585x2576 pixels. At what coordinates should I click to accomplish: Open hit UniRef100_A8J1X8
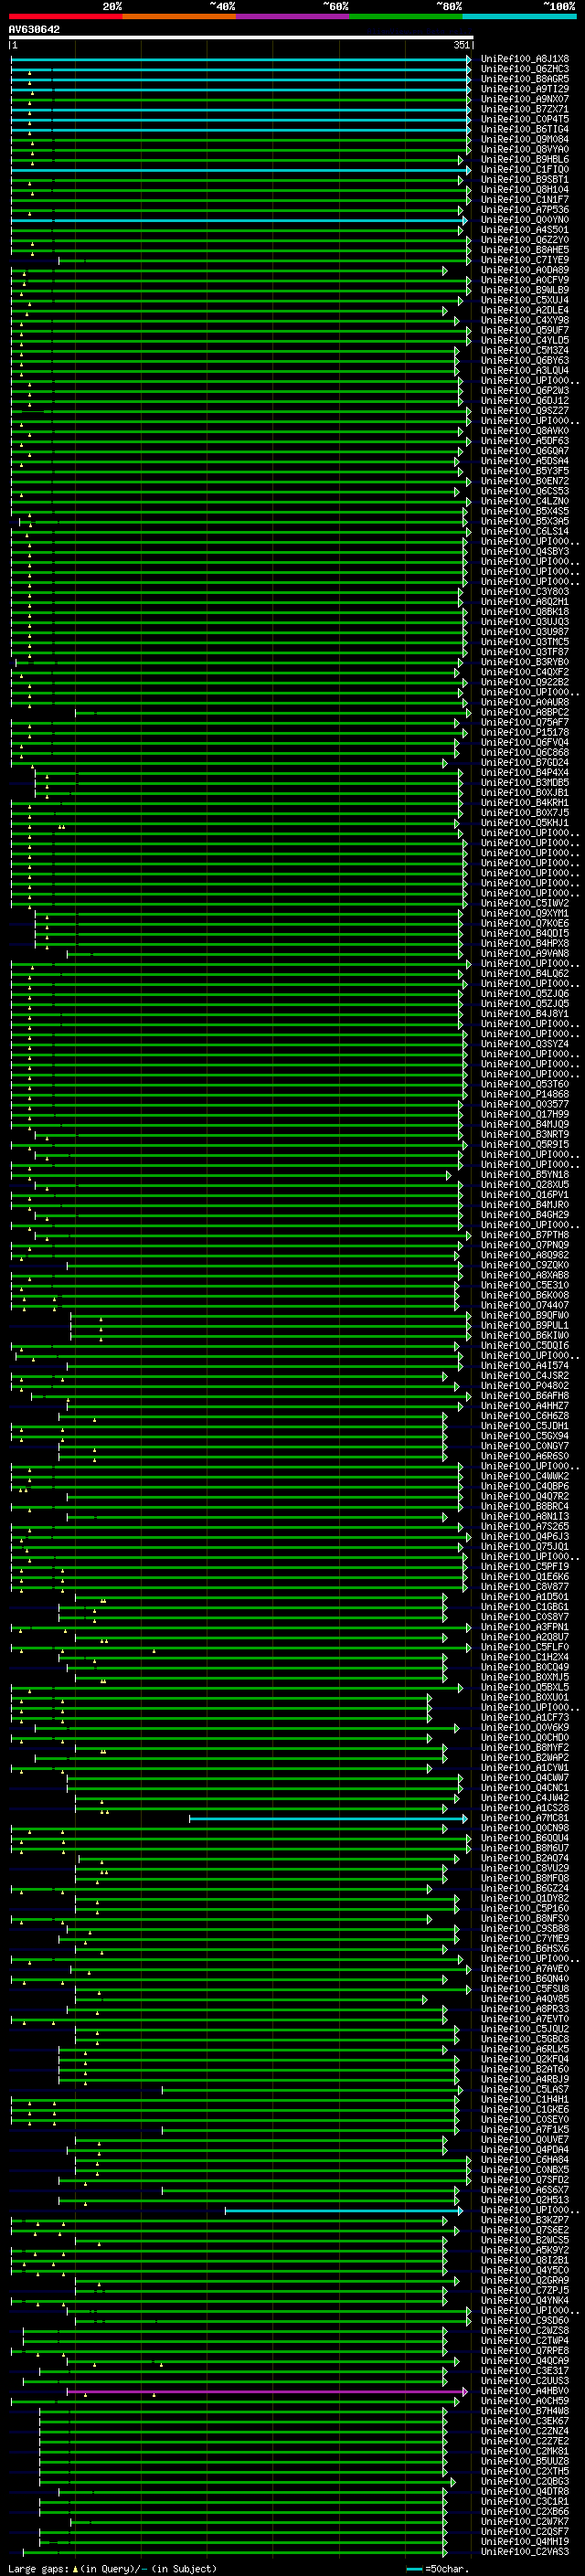524,59
